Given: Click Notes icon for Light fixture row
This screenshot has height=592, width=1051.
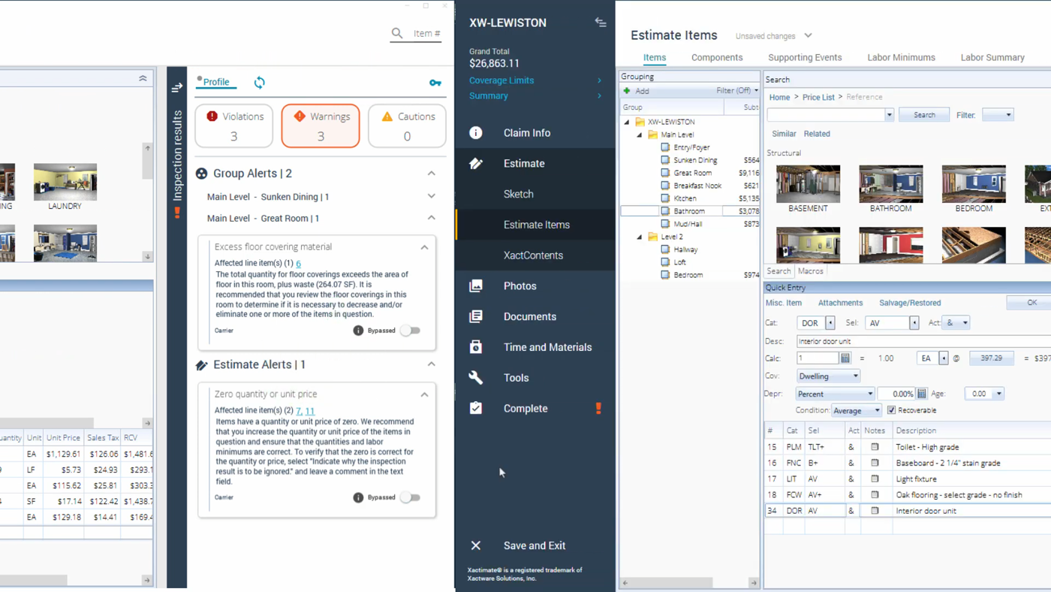Looking at the screenshot, I should 875,479.
